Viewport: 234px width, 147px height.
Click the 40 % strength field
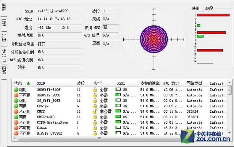pos(71,28)
